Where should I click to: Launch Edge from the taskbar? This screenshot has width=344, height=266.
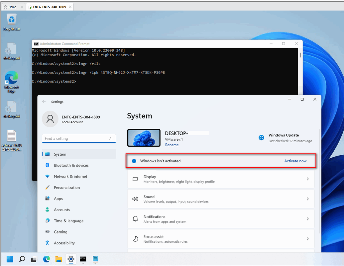(46, 259)
